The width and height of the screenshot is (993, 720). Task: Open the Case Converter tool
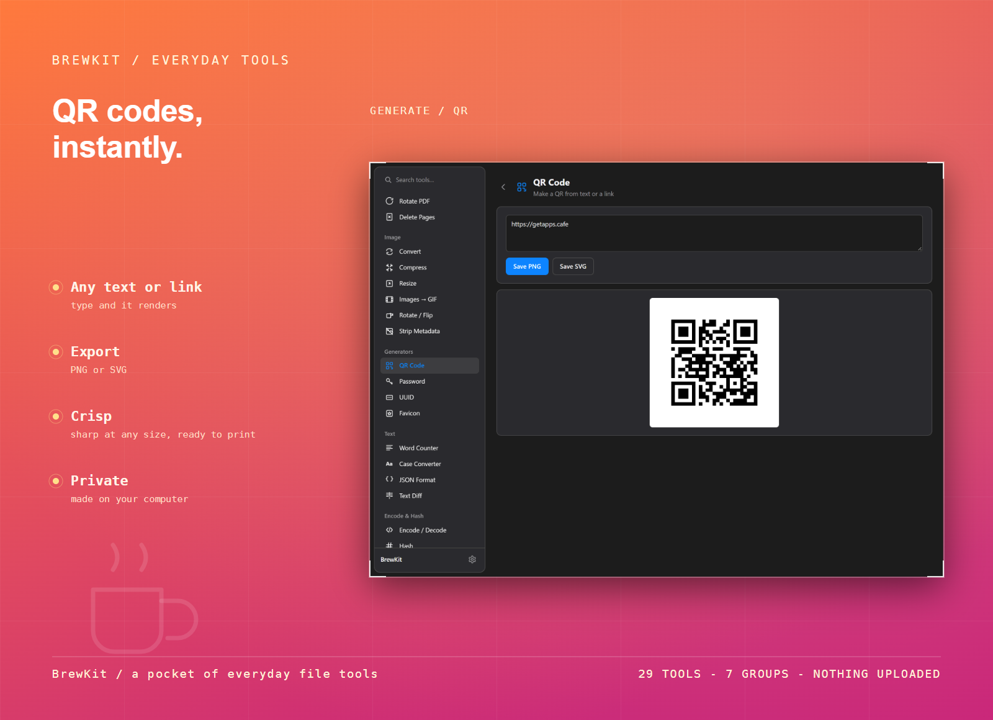click(429, 464)
